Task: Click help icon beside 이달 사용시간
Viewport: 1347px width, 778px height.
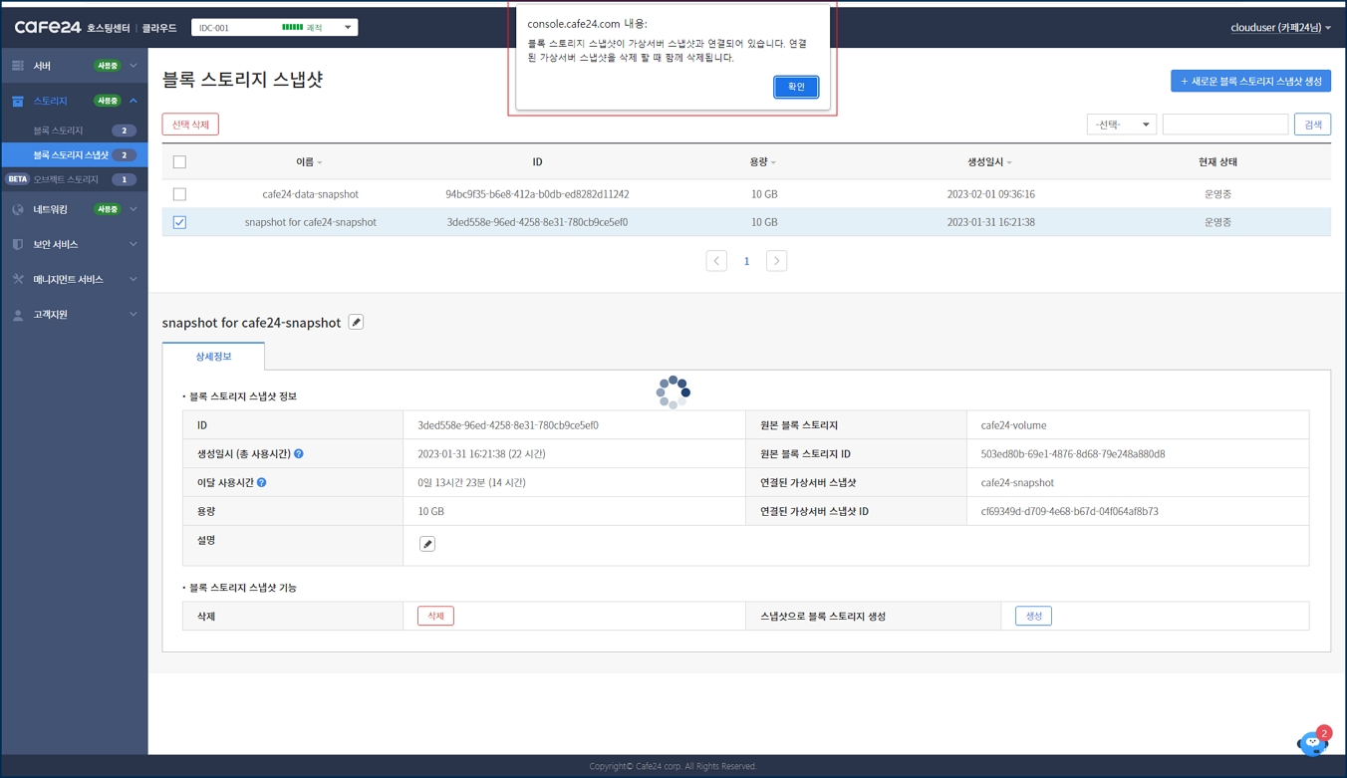Action: tap(262, 482)
